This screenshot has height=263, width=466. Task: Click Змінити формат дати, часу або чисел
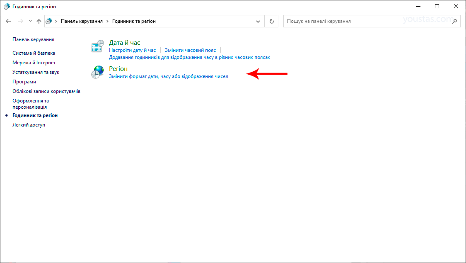(169, 76)
